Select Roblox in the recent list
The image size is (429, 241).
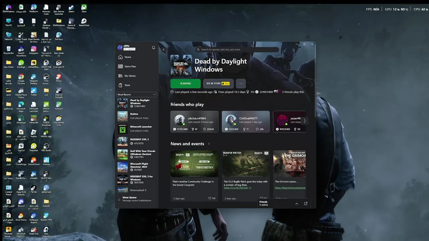pyautogui.click(x=137, y=116)
